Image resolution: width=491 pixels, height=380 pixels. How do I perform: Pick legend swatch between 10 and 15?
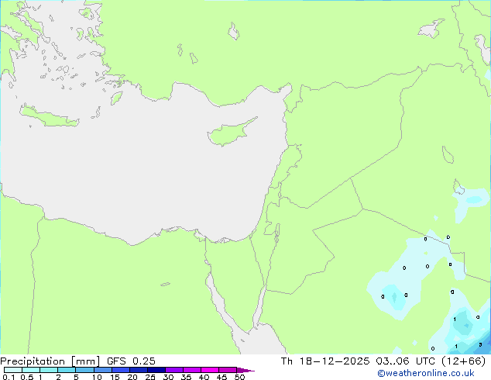[103, 370]
